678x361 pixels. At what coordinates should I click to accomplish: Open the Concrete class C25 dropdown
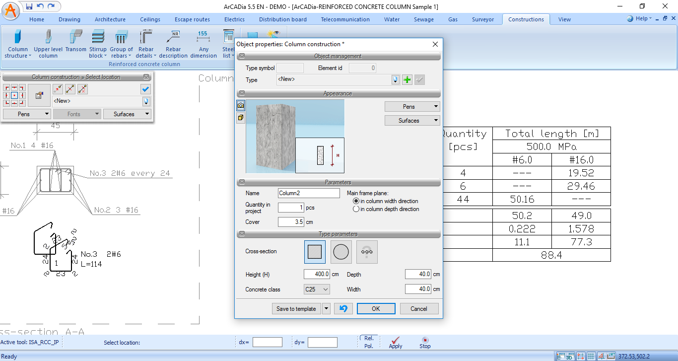(317, 289)
